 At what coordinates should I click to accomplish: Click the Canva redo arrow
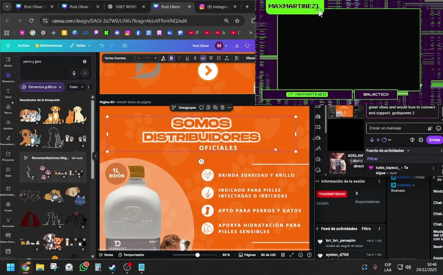(x=112, y=46)
